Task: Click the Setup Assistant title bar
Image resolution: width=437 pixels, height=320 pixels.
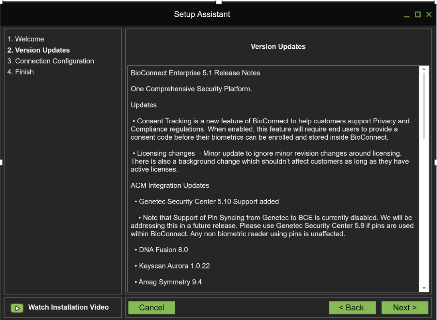Action: (202, 14)
